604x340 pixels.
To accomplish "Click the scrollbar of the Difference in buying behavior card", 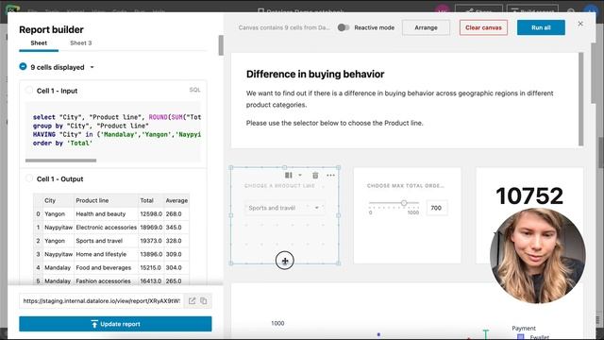I will (581, 99).
